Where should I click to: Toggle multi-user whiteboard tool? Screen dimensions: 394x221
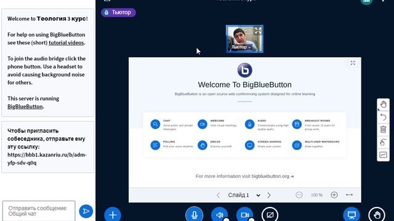(383, 142)
